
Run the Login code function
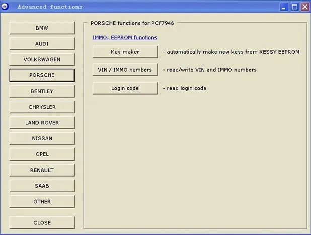pos(125,88)
